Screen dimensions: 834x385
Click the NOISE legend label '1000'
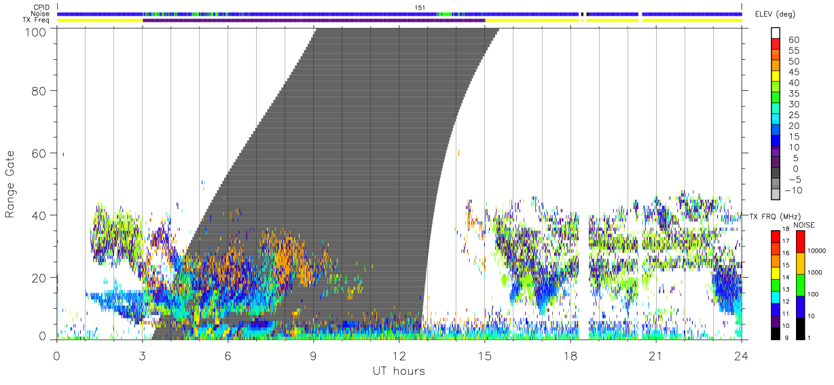816,271
